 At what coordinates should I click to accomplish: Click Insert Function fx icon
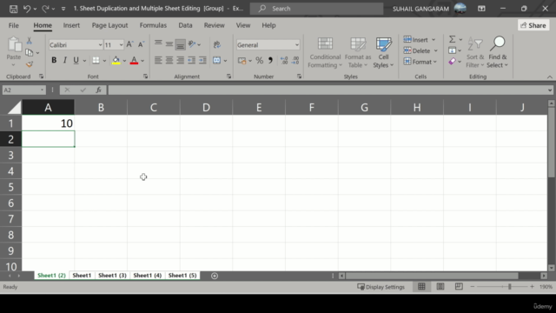(98, 90)
